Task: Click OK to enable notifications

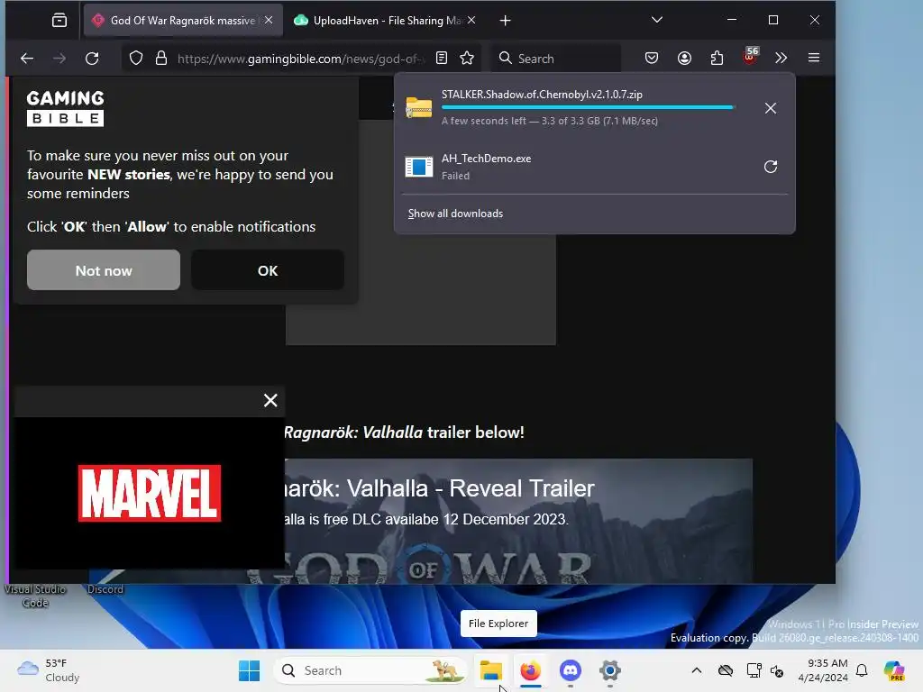Action: (268, 270)
